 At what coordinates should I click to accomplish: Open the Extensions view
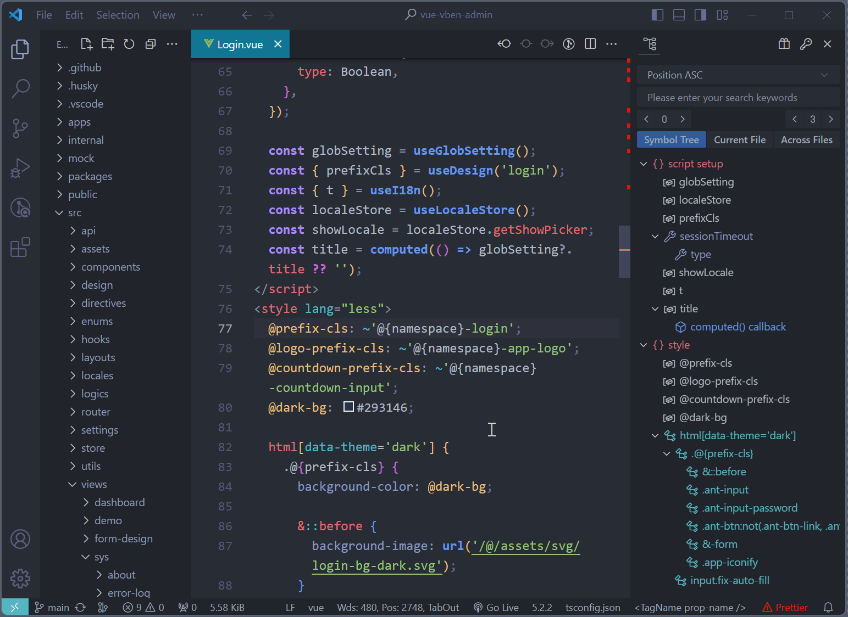coord(20,248)
